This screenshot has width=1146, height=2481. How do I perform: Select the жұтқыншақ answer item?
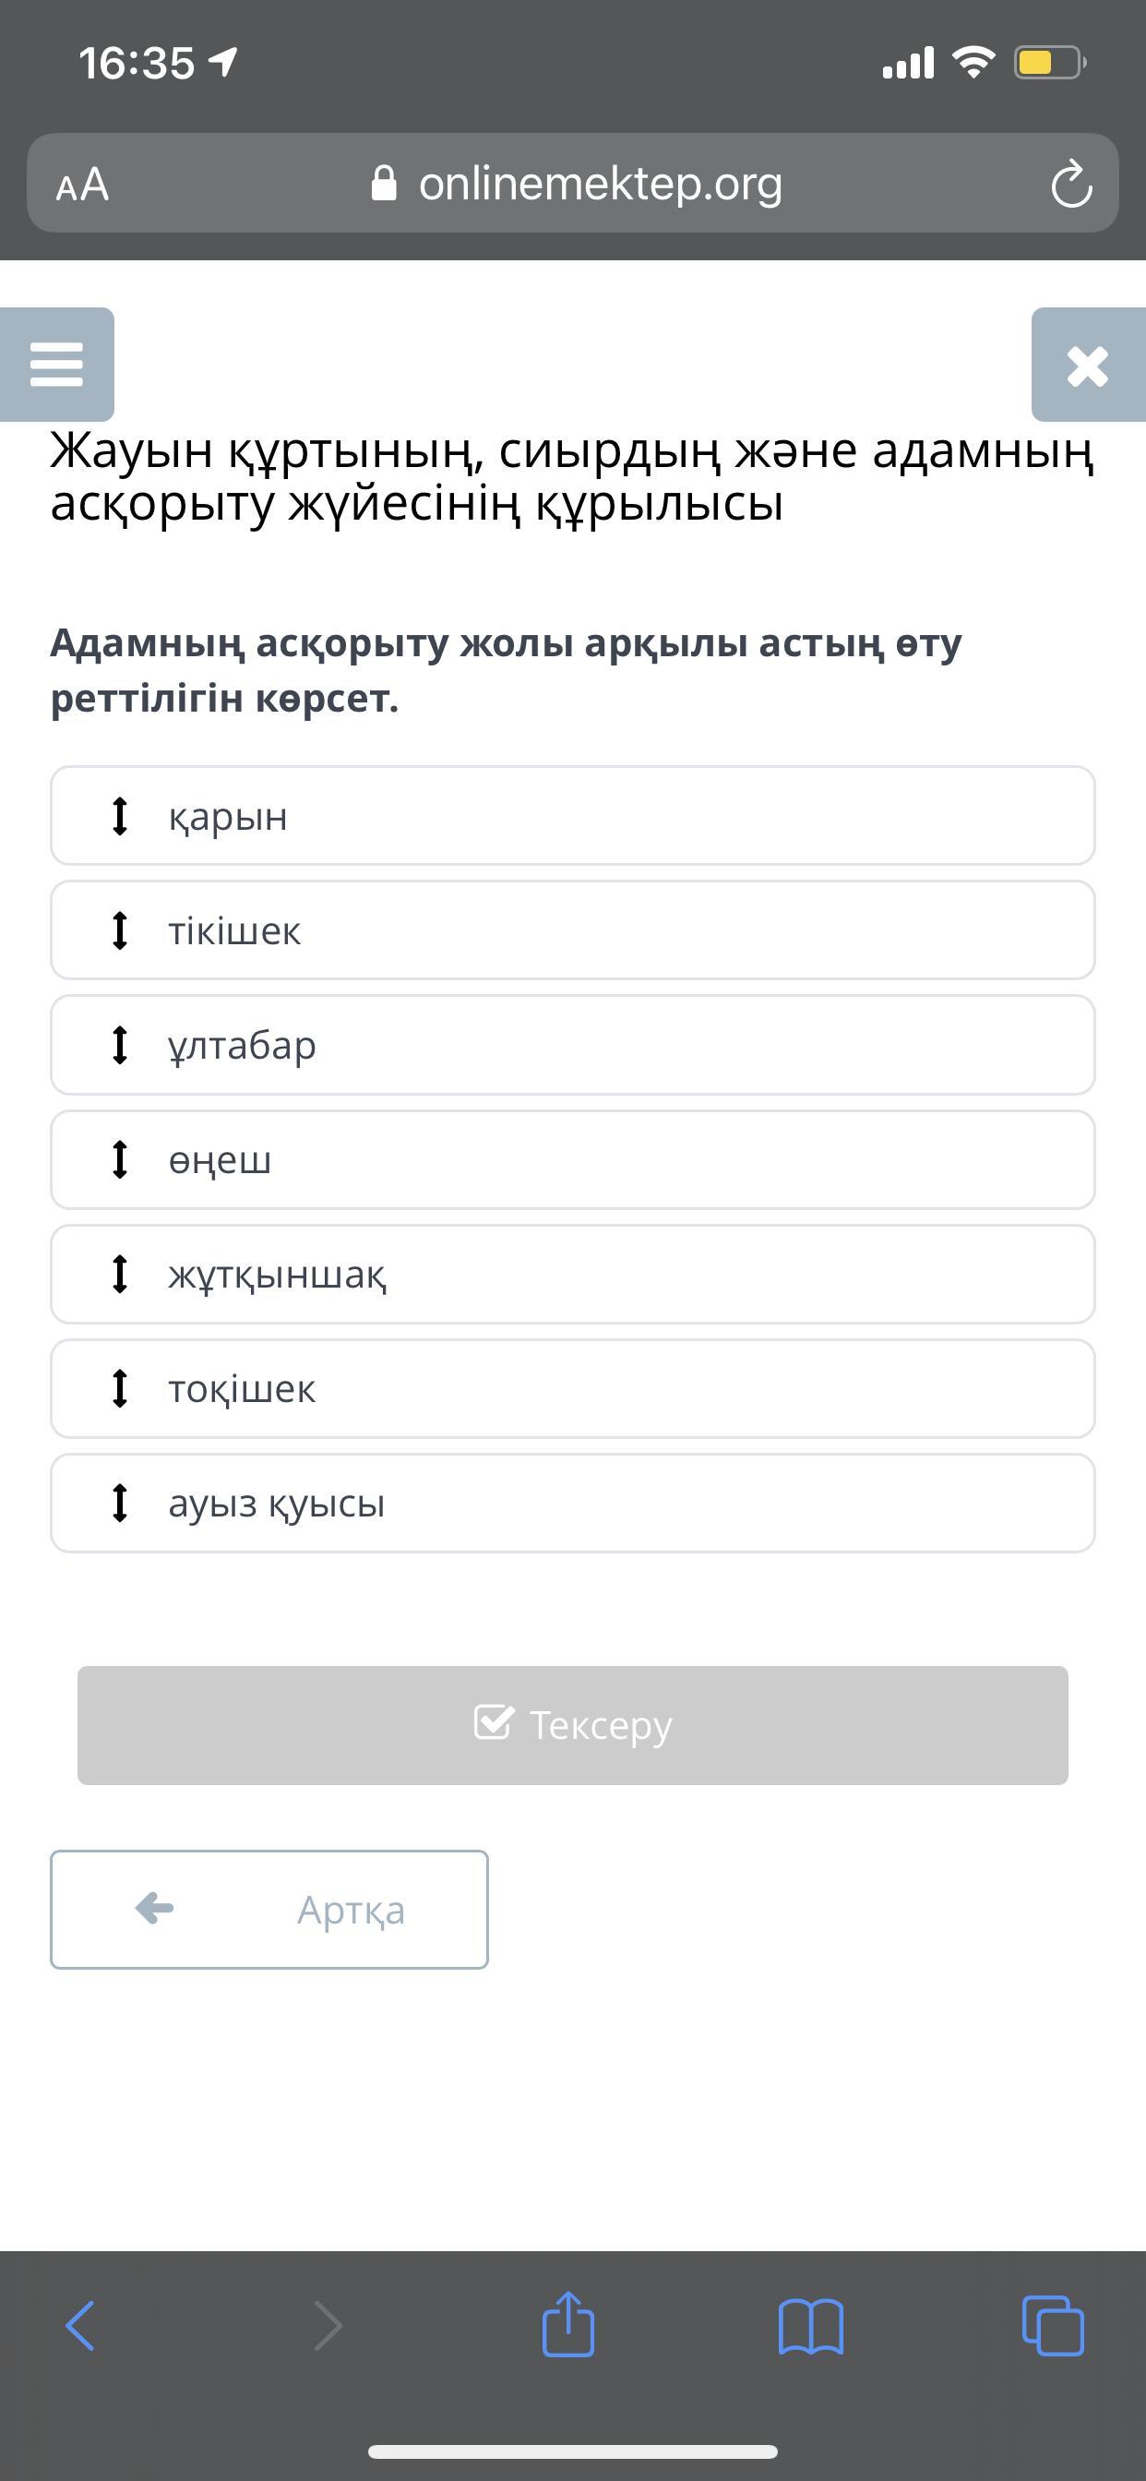(x=572, y=1275)
